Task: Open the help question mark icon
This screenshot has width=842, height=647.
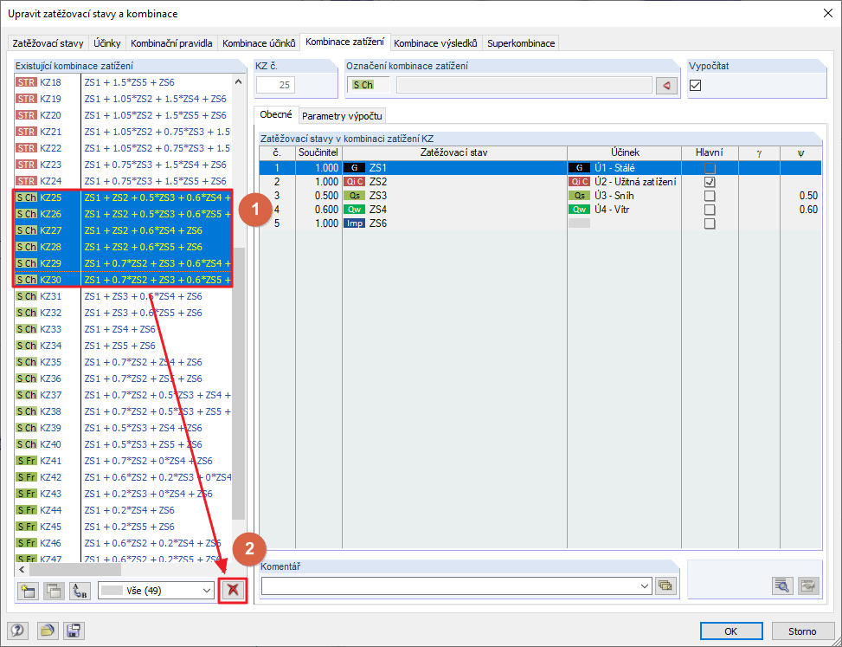Action: 17,631
